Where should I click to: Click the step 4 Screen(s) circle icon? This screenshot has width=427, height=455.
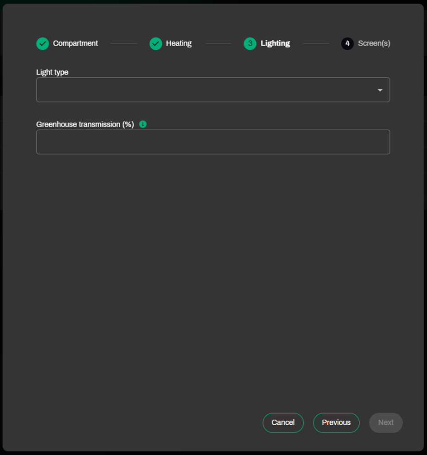pyautogui.click(x=347, y=43)
